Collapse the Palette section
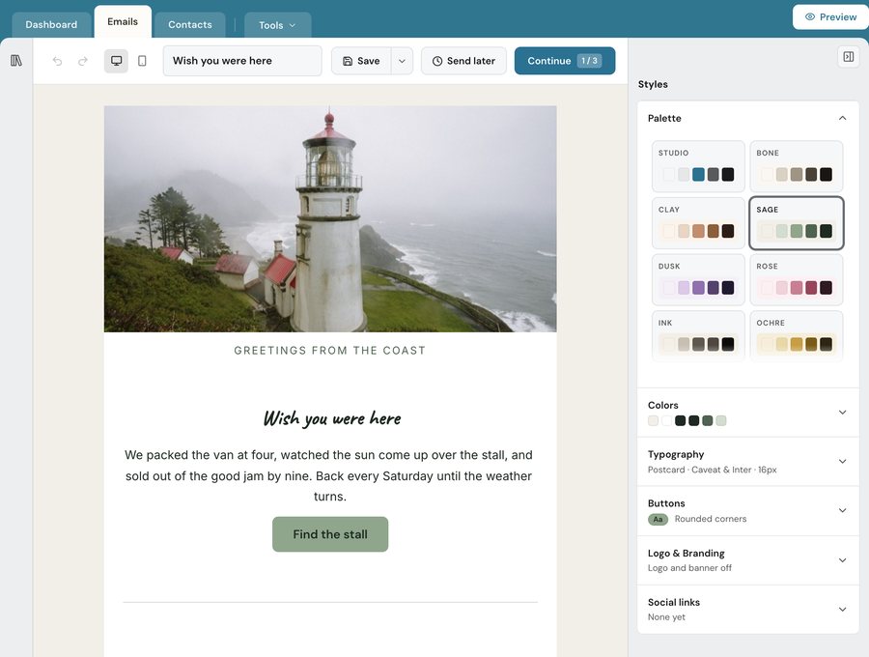 click(x=842, y=118)
